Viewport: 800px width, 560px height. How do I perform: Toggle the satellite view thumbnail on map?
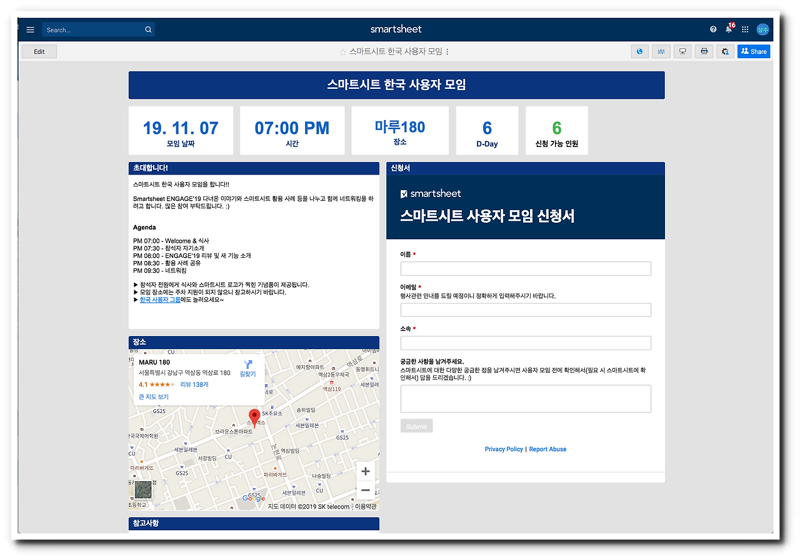coord(143,490)
